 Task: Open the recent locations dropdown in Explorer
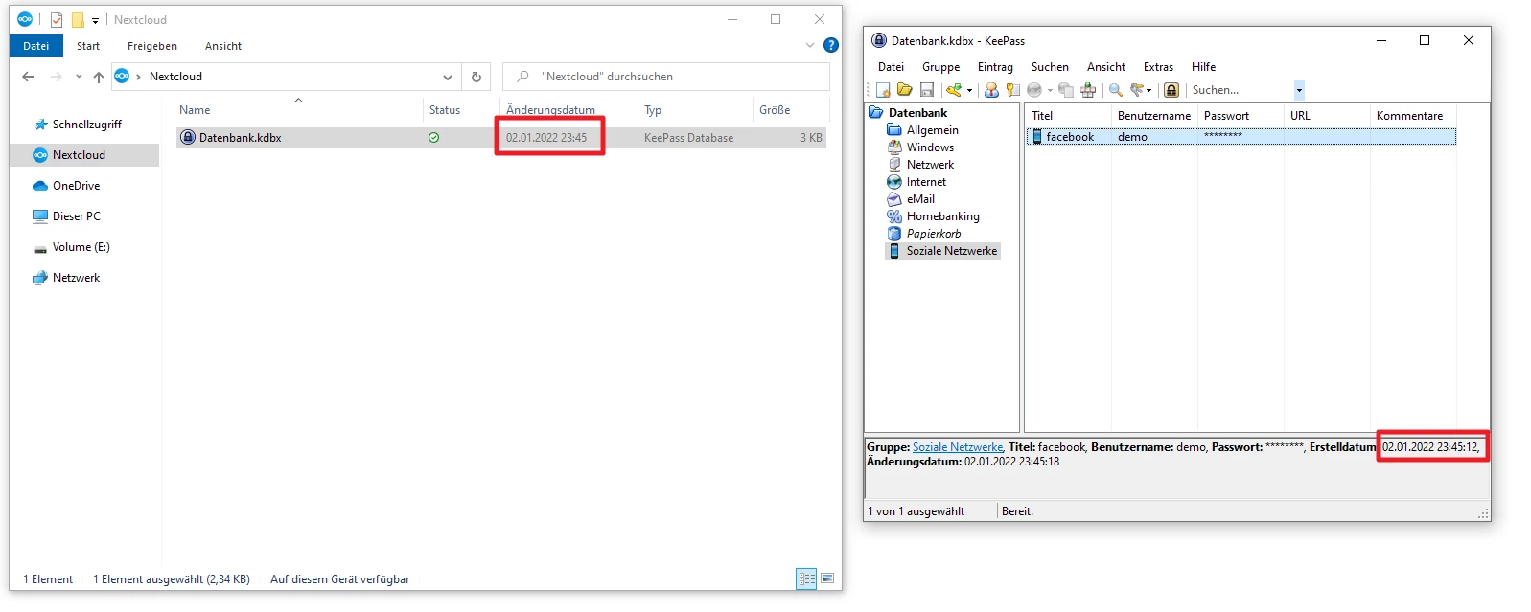tap(79, 77)
